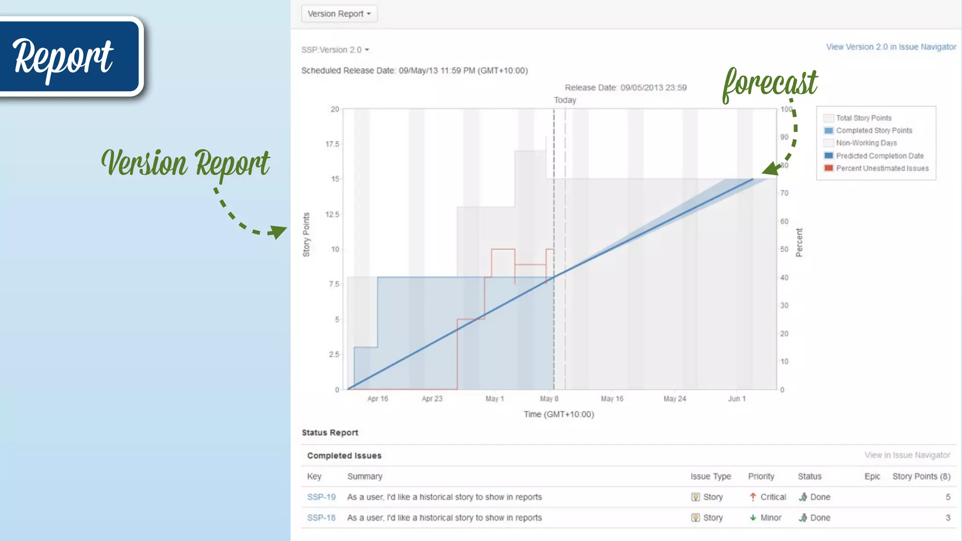Click the Jun 1 axis label
The height and width of the screenshot is (541, 962).
pyautogui.click(x=737, y=399)
